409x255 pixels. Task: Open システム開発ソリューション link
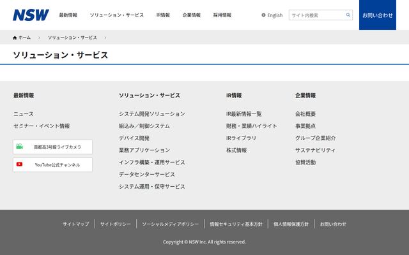pos(152,114)
